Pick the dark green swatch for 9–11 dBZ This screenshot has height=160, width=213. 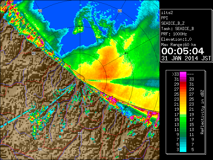point(183,134)
